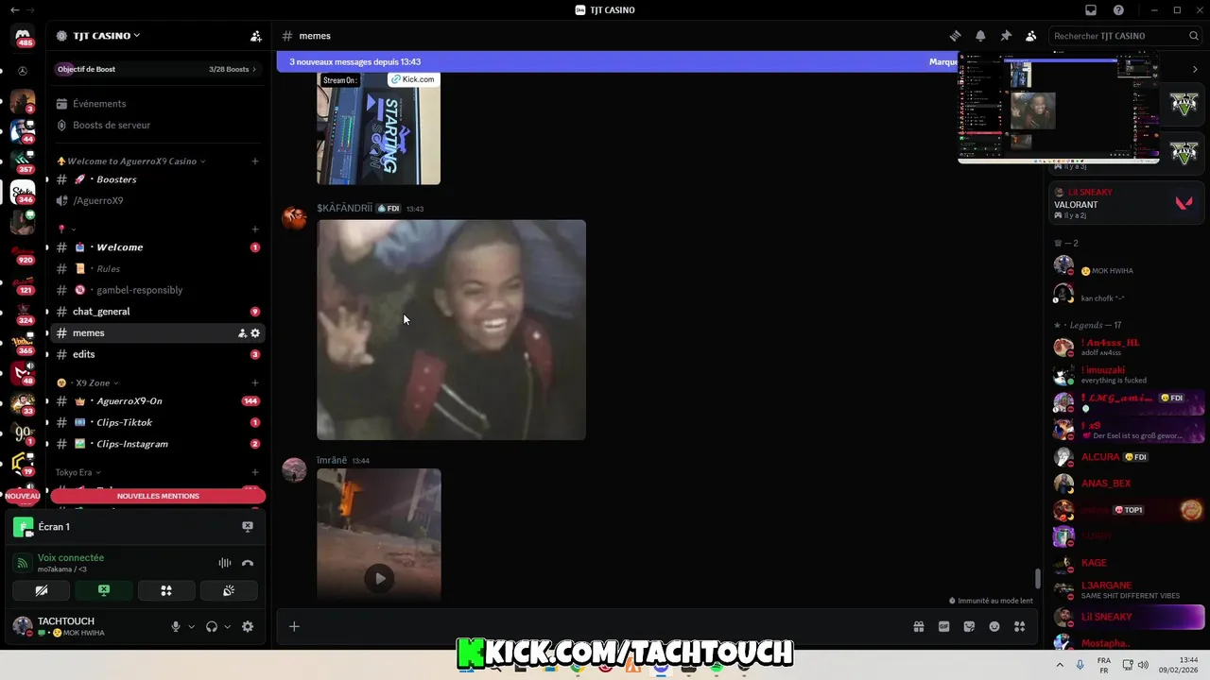1210x680 pixels.
Task: Open inbox icon in title bar
Action: 1091,10
